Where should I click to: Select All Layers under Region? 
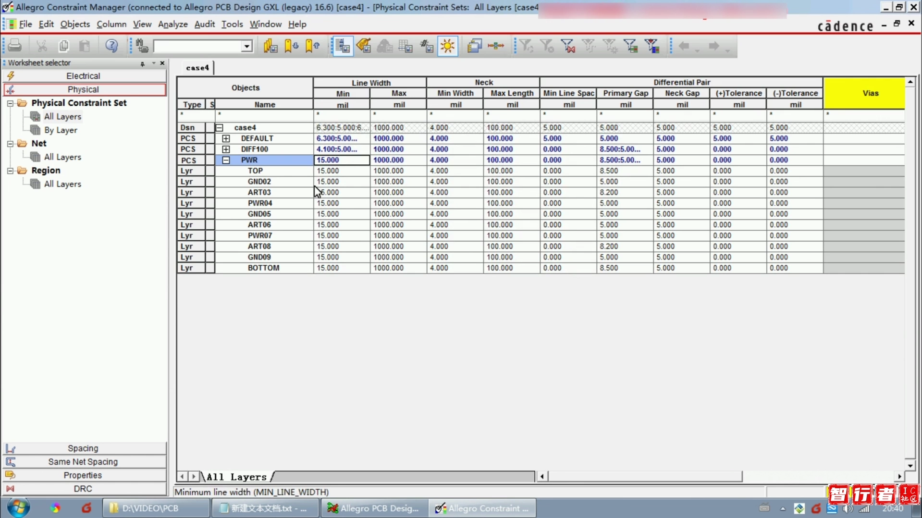pos(62,184)
